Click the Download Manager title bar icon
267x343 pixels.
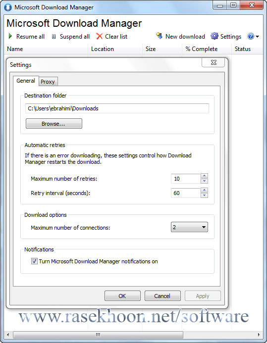pyautogui.click(x=8, y=7)
